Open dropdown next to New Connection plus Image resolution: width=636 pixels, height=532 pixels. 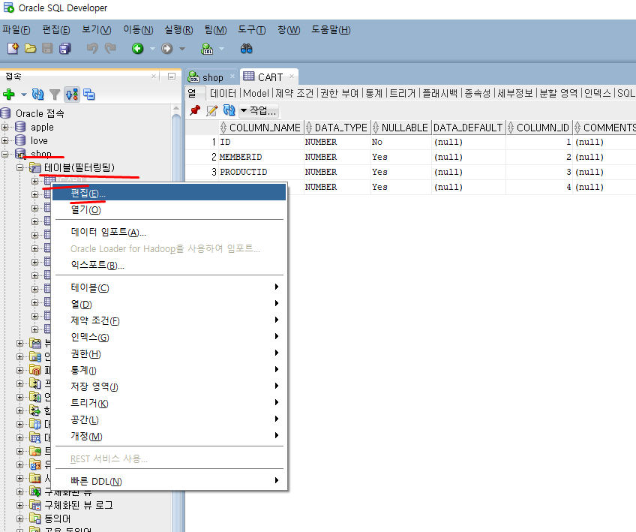click(x=24, y=95)
